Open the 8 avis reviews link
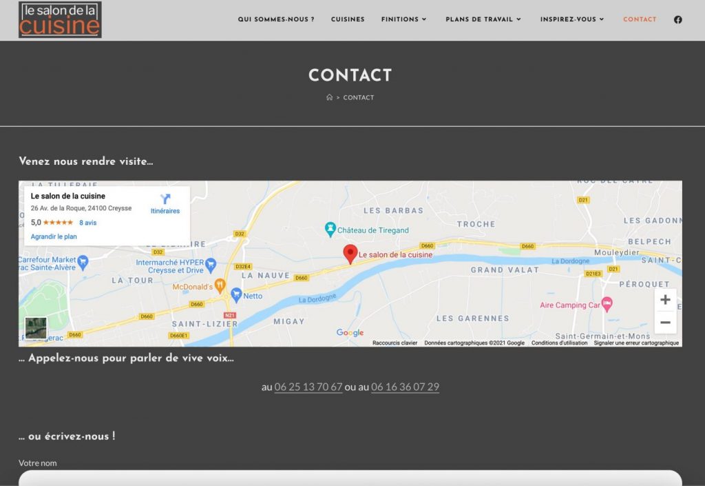Screen dimensions: 705x486 (87, 223)
